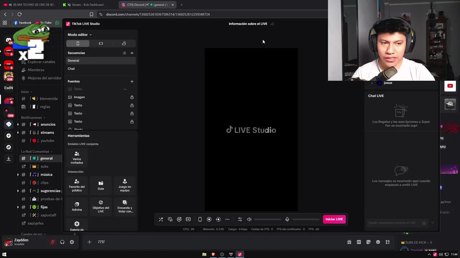This screenshot has height=258, width=460.
Task: Open the GIF picker in Discord chat bar
Action: tap(359, 242)
